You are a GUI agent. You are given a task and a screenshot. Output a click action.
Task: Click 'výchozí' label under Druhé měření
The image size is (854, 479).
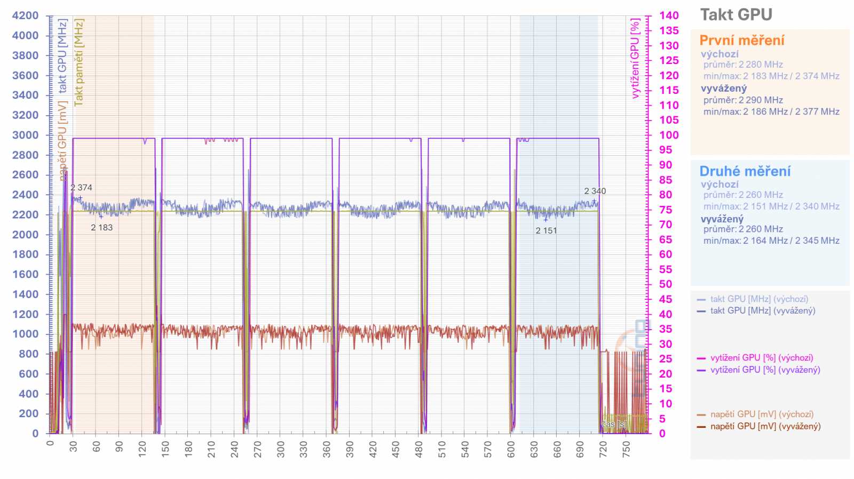(719, 185)
